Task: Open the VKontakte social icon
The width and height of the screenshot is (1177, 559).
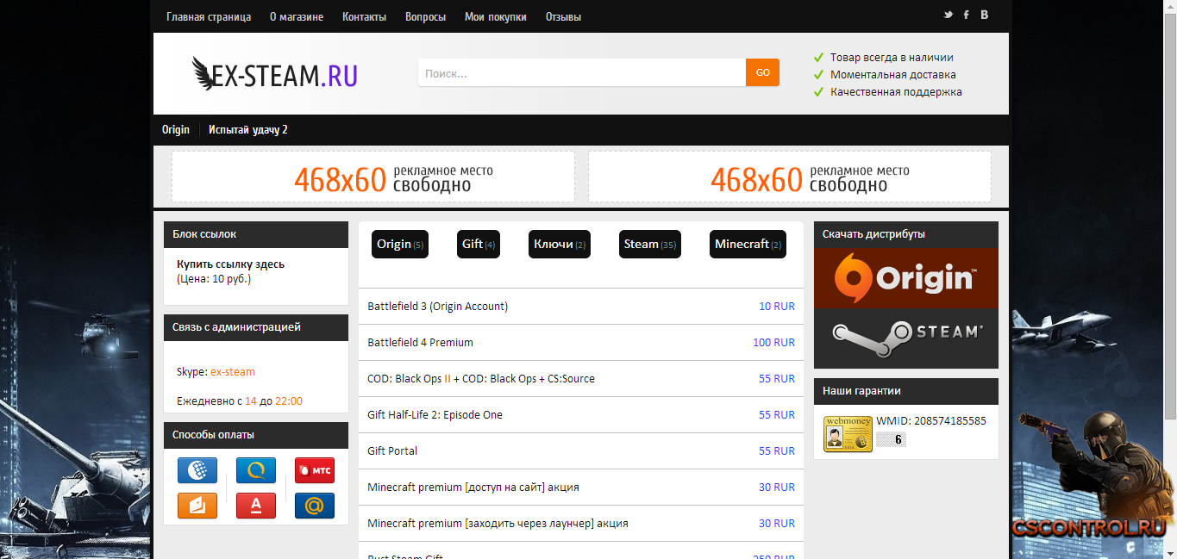Action: (984, 15)
